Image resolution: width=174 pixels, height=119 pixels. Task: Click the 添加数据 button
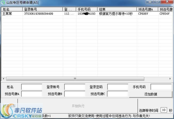point(151,94)
